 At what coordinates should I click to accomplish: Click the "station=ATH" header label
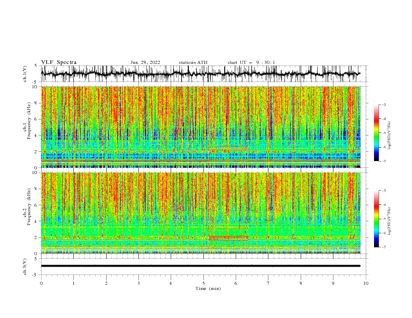point(193,62)
